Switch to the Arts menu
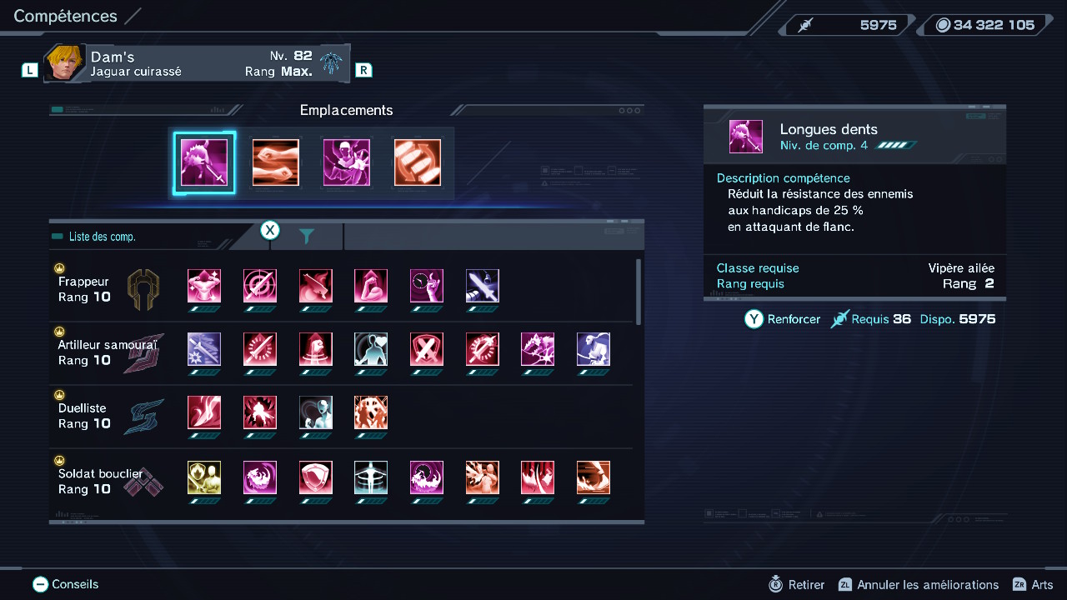1067x600 pixels. pyautogui.click(x=1033, y=585)
